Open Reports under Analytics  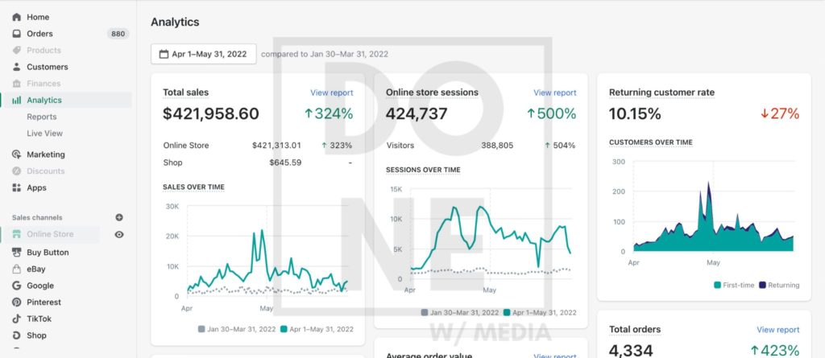pyautogui.click(x=42, y=117)
